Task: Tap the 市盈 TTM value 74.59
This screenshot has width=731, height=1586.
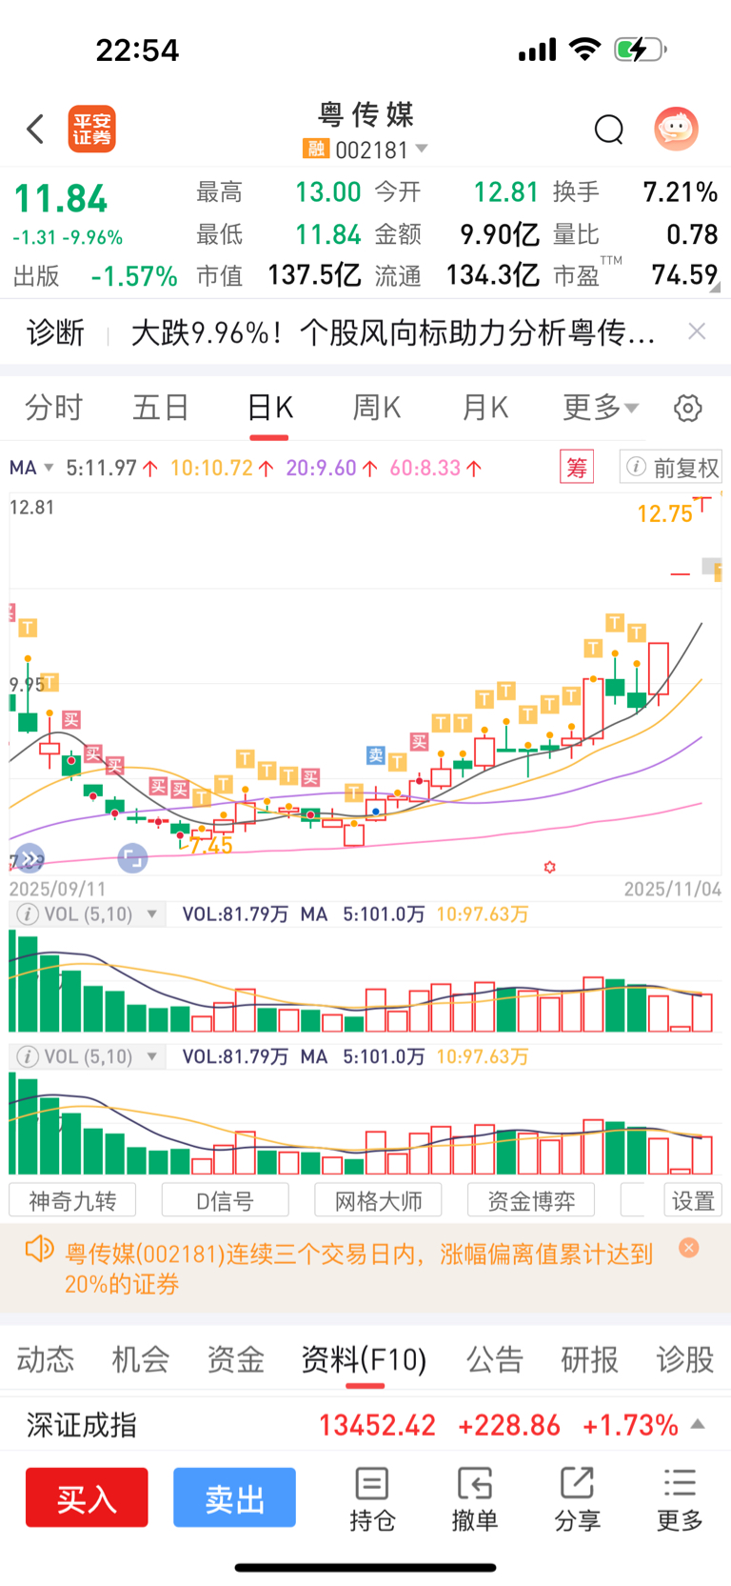Action: [684, 275]
